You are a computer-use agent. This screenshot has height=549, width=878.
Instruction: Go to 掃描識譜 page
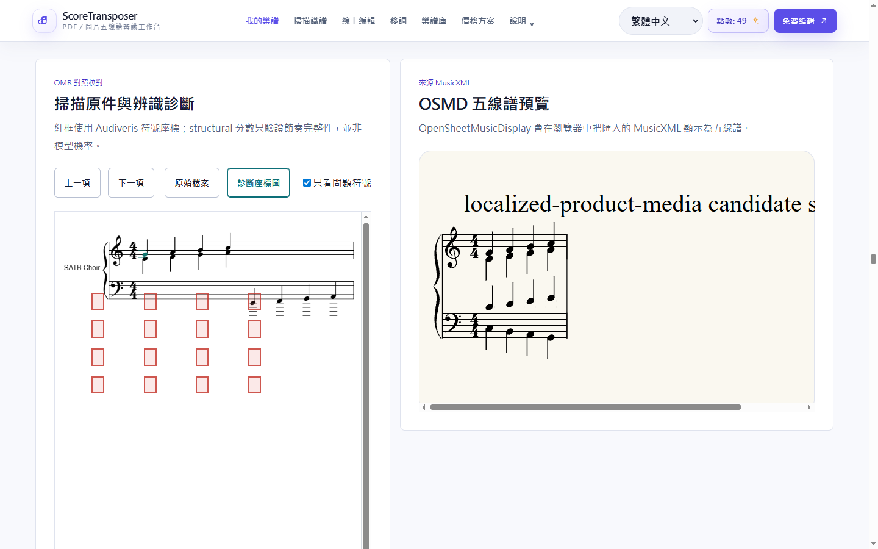click(x=310, y=21)
